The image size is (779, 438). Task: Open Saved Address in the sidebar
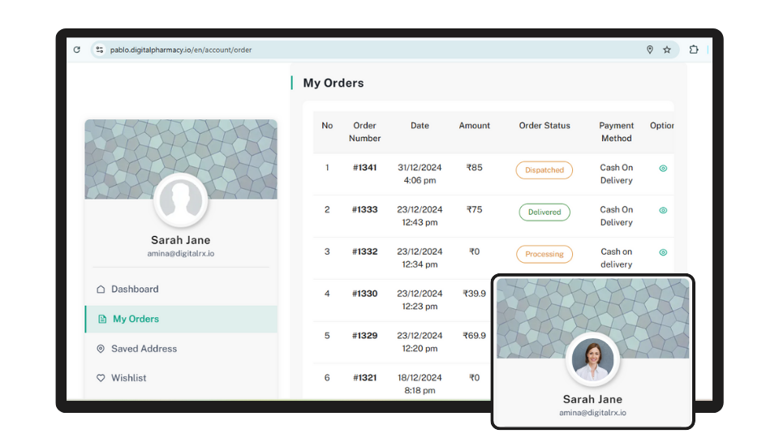[x=181, y=349]
